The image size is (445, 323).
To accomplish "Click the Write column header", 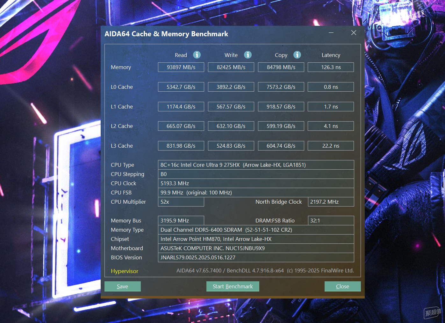I will coord(231,55).
